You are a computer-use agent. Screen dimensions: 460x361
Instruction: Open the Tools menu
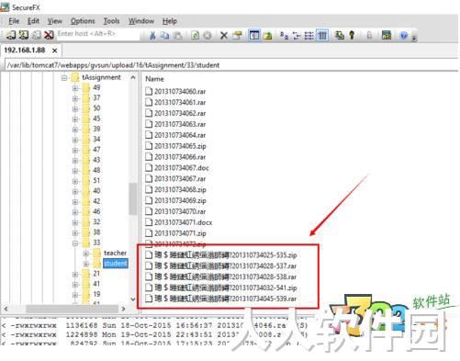pos(111,21)
